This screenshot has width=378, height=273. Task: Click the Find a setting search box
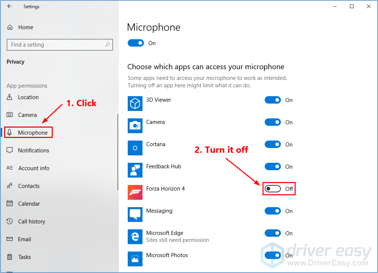point(60,45)
